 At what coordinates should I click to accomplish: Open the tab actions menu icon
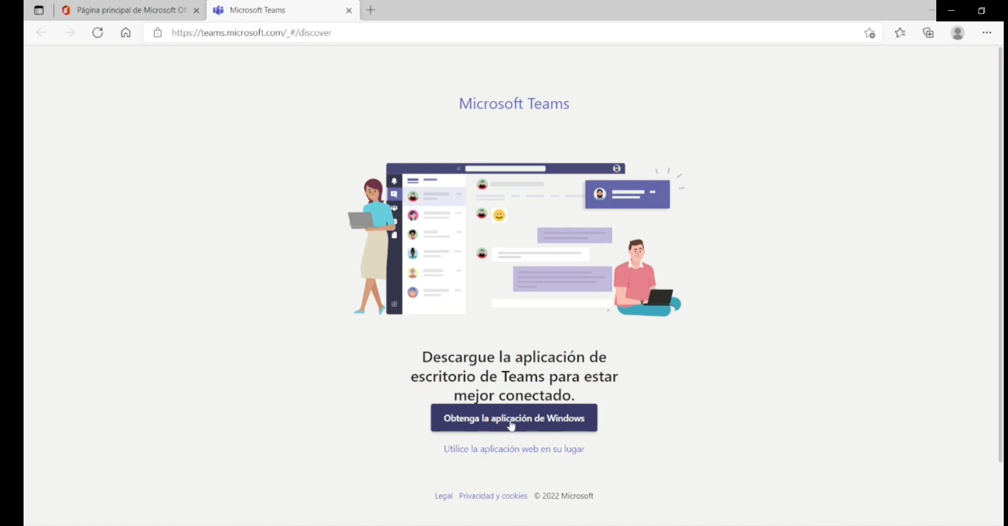click(x=39, y=10)
